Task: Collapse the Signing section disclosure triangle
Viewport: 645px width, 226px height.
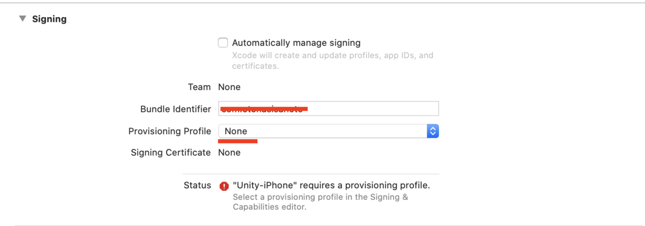Action: click(x=23, y=19)
